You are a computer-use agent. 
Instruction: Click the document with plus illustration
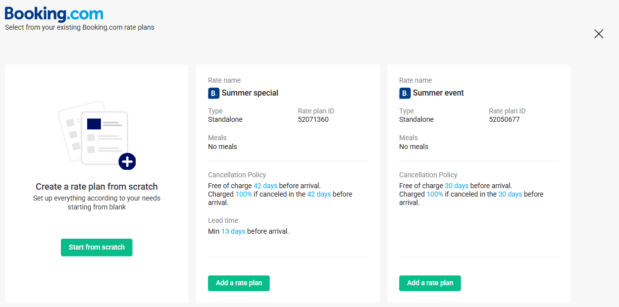pyautogui.click(x=97, y=135)
